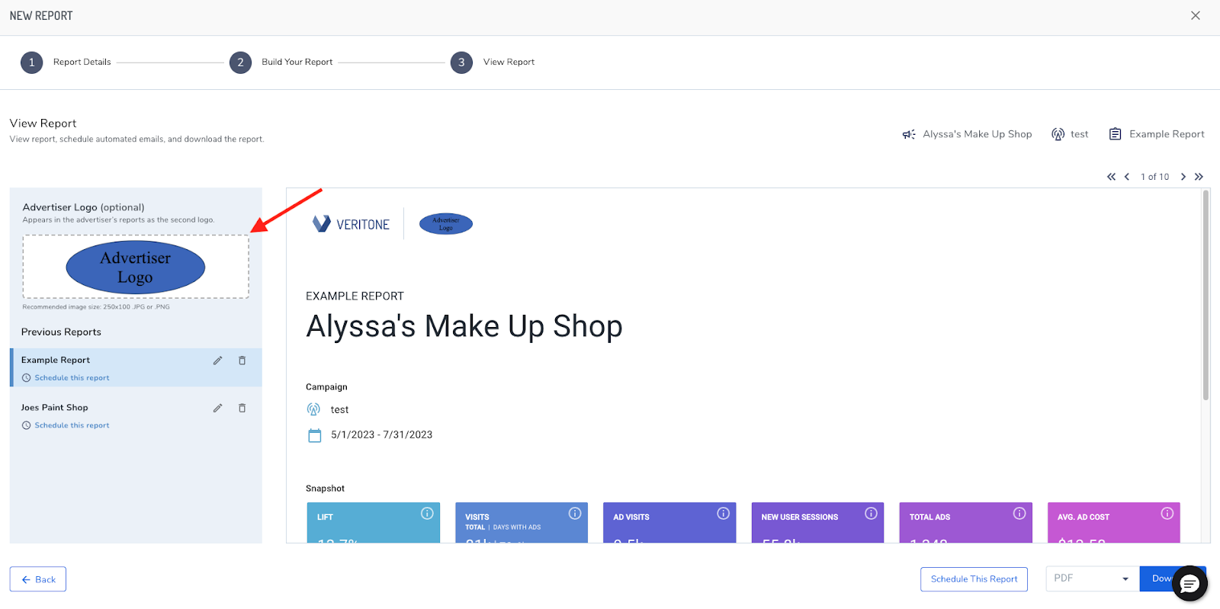Screen dimensions: 1220x609
Task: Go to step 2 Build Your Report
Action: click(240, 63)
